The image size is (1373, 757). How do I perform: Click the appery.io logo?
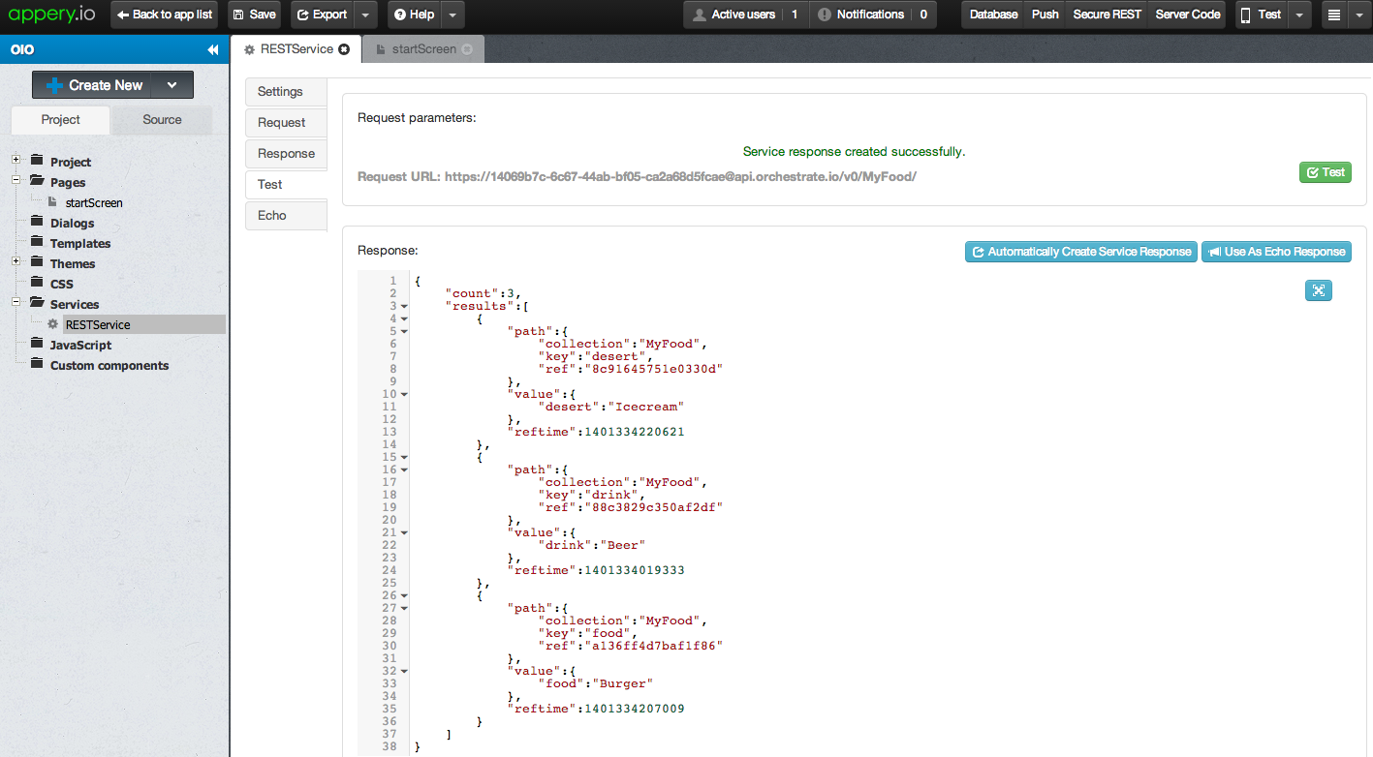tap(52, 15)
